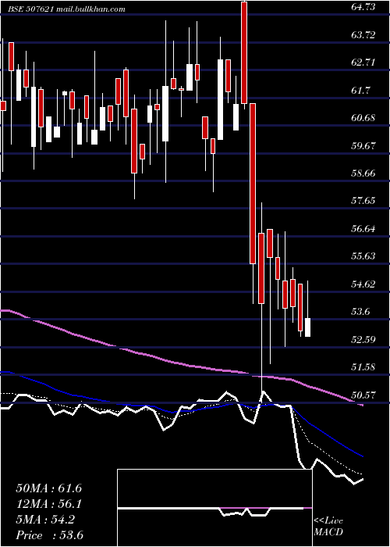Click the 5MA : 54.2 readout
Viewport: 390px width, 547px height.
point(45,520)
